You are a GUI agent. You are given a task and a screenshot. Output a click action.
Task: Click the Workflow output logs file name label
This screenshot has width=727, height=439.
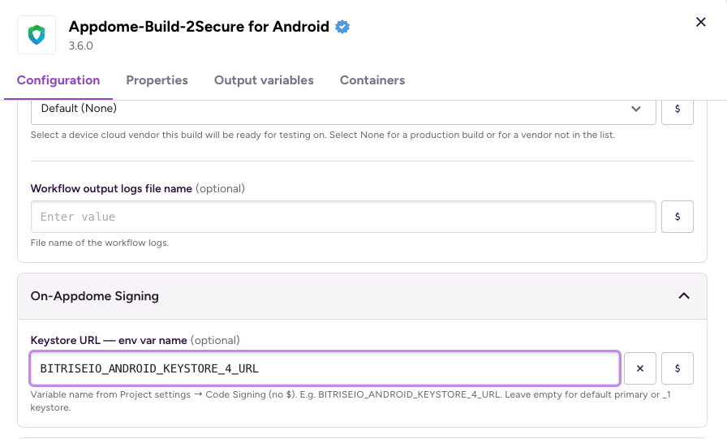111,188
